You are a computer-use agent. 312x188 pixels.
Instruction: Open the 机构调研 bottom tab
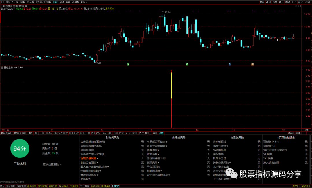point(106,186)
